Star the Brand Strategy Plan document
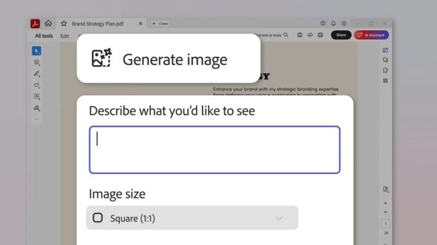 pos(64,23)
